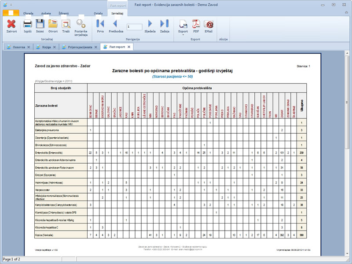The height and width of the screenshot is (264, 352).
Task: Close the report with Zatvori icon
Action: tap(11, 26)
